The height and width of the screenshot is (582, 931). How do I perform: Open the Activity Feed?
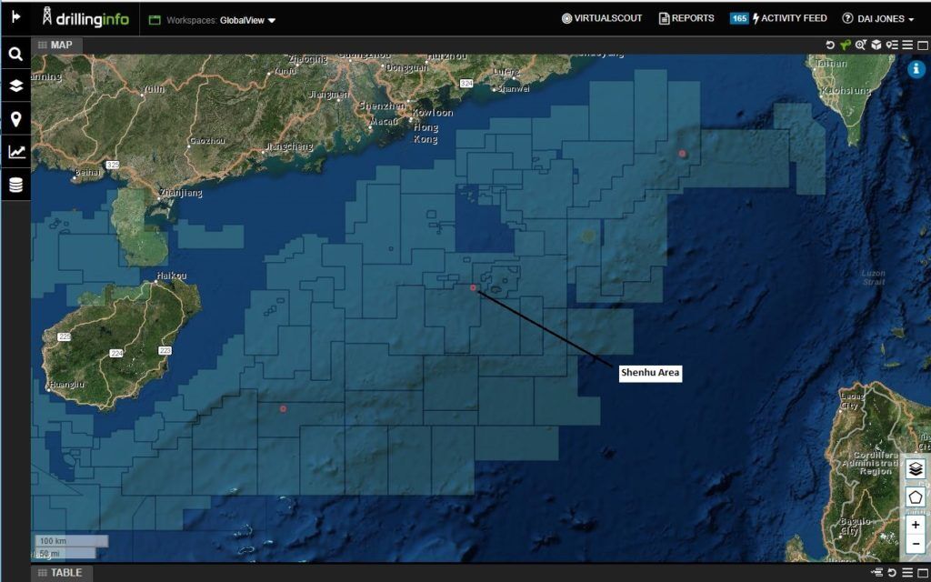[x=790, y=18]
